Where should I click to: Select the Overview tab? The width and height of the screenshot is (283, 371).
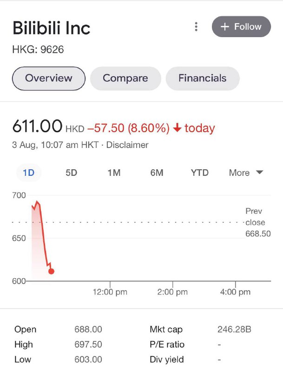(48, 78)
